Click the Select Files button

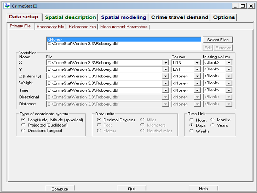[x=218, y=40]
